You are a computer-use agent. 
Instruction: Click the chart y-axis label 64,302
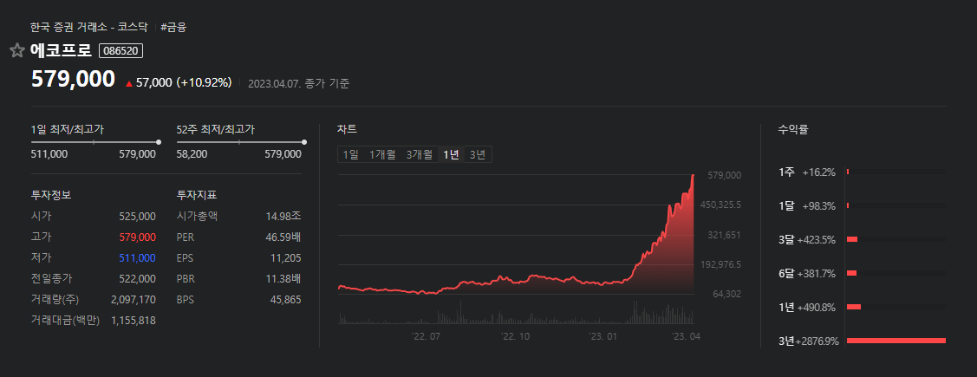[727, 294]
